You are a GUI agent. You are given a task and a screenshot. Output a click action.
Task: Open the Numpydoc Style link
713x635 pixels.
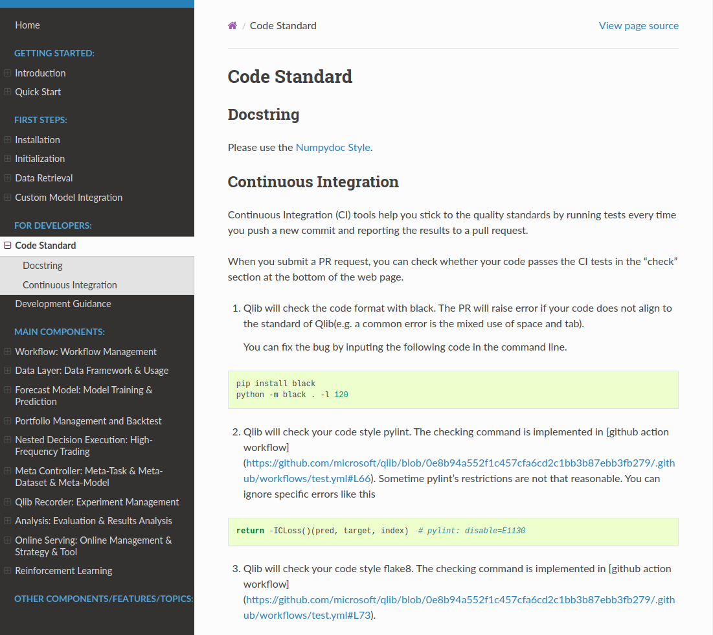(333, 147)
